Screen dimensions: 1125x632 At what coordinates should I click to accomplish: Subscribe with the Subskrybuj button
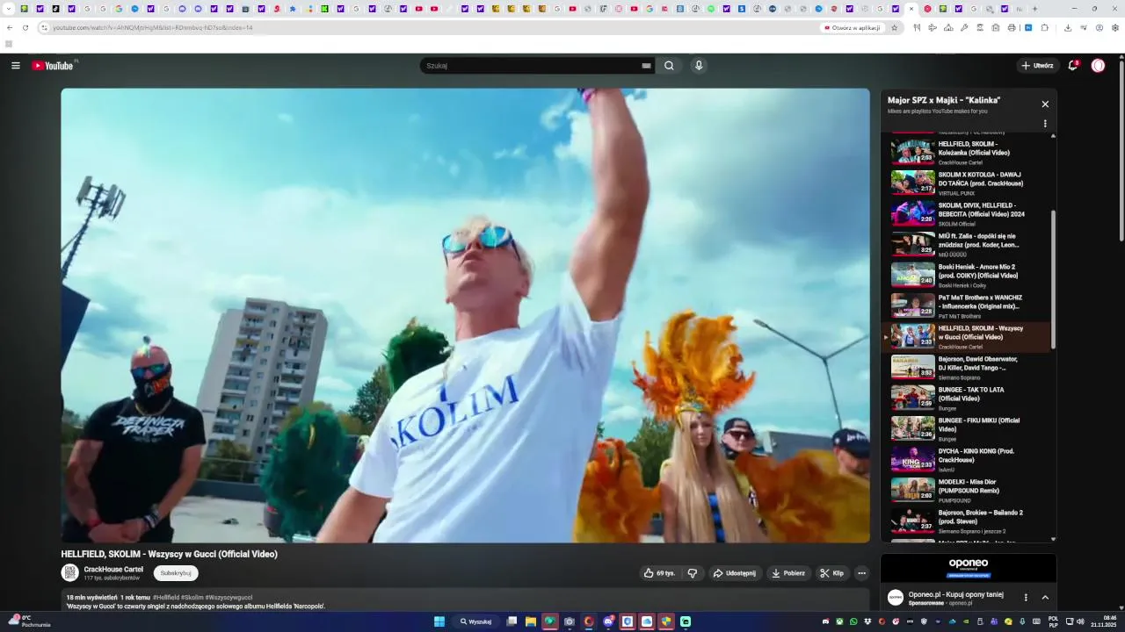tap(176, 573)
